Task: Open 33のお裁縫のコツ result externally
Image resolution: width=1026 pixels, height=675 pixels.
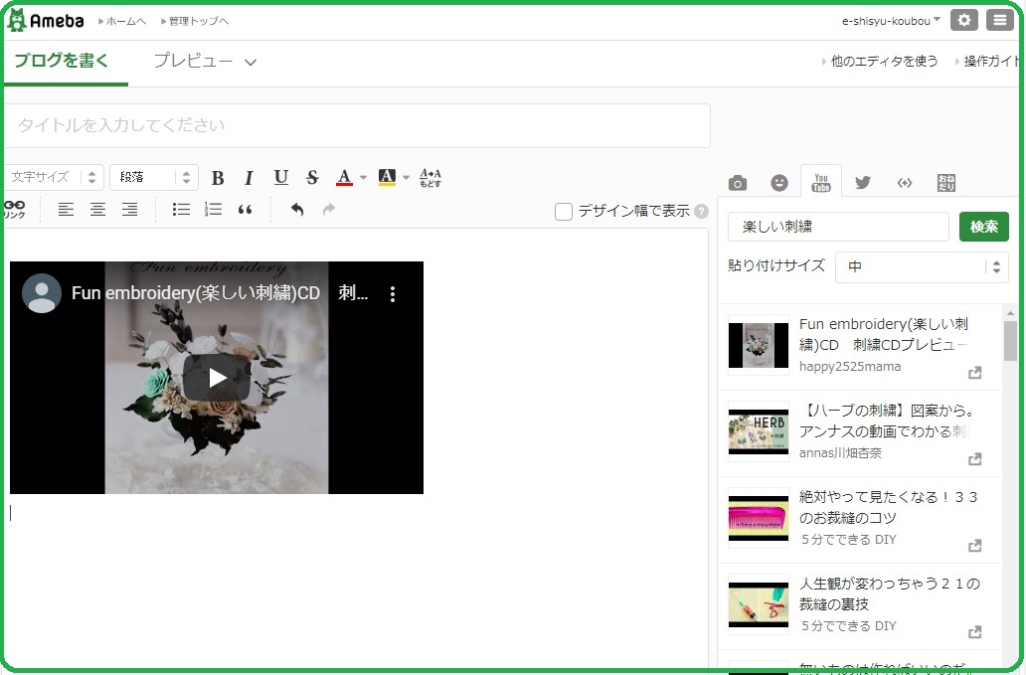Action: tap(975, 546)
